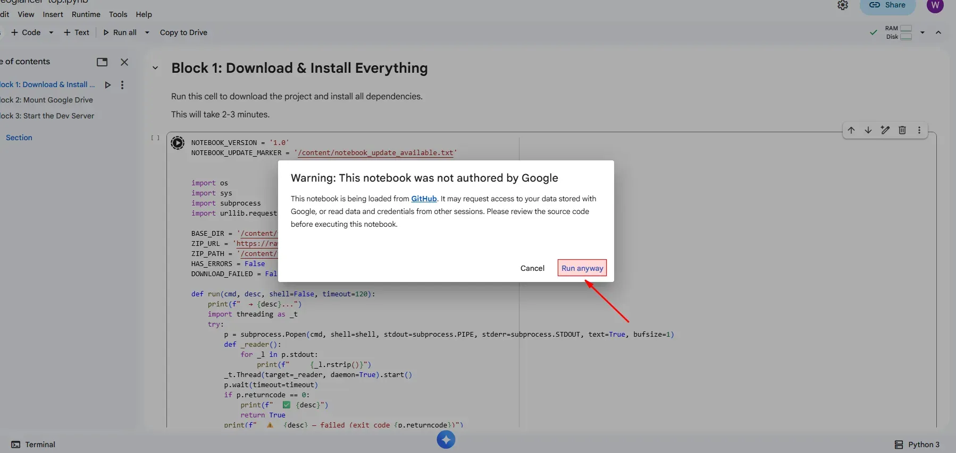Go to Block 1: Download & Install in outline

pyautogui.click(x=47, y=84)
